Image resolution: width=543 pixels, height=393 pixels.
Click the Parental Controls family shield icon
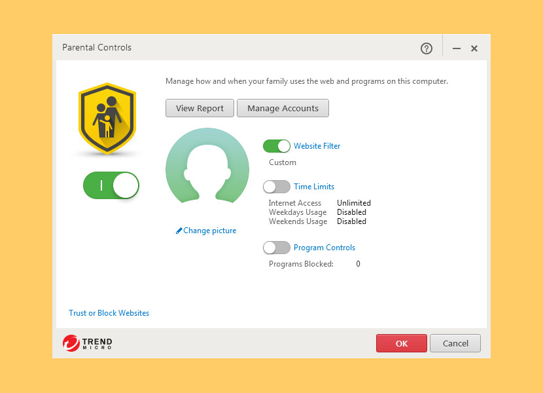click(x=107, y=119)
